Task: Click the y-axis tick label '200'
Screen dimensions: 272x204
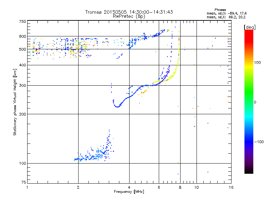Action: click(22, 114)
